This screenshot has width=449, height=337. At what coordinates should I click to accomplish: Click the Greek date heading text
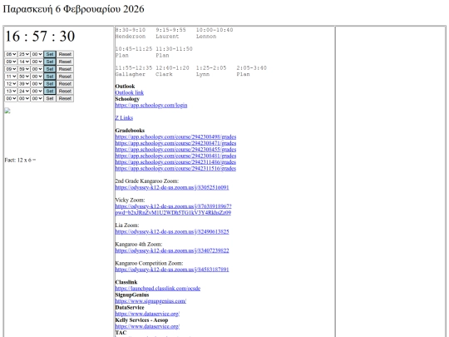pyautogui.click(x=74, y=9)
